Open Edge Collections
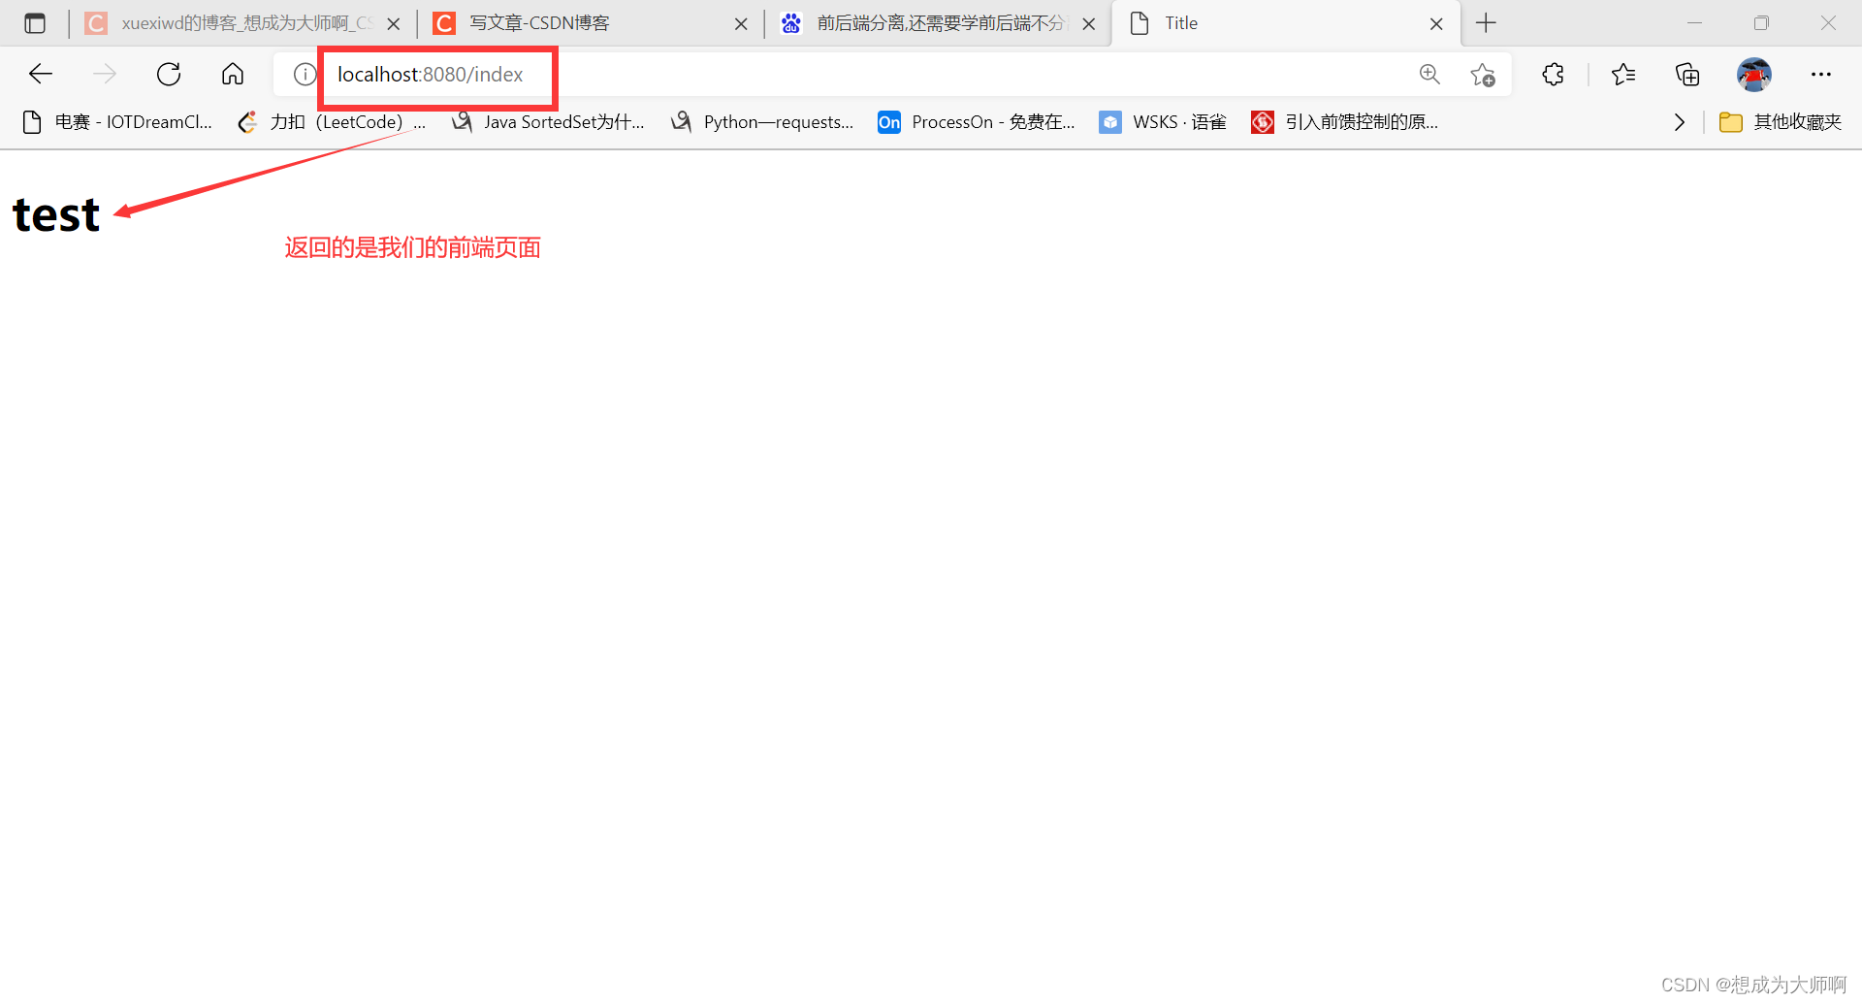This screenshot has width=1862, height=1003. coord(1687,74)
